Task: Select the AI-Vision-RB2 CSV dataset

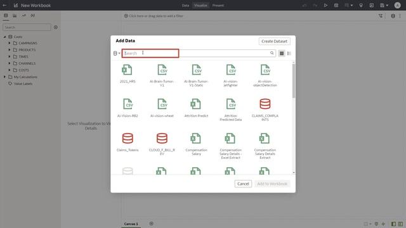Action: click(128, 108)
